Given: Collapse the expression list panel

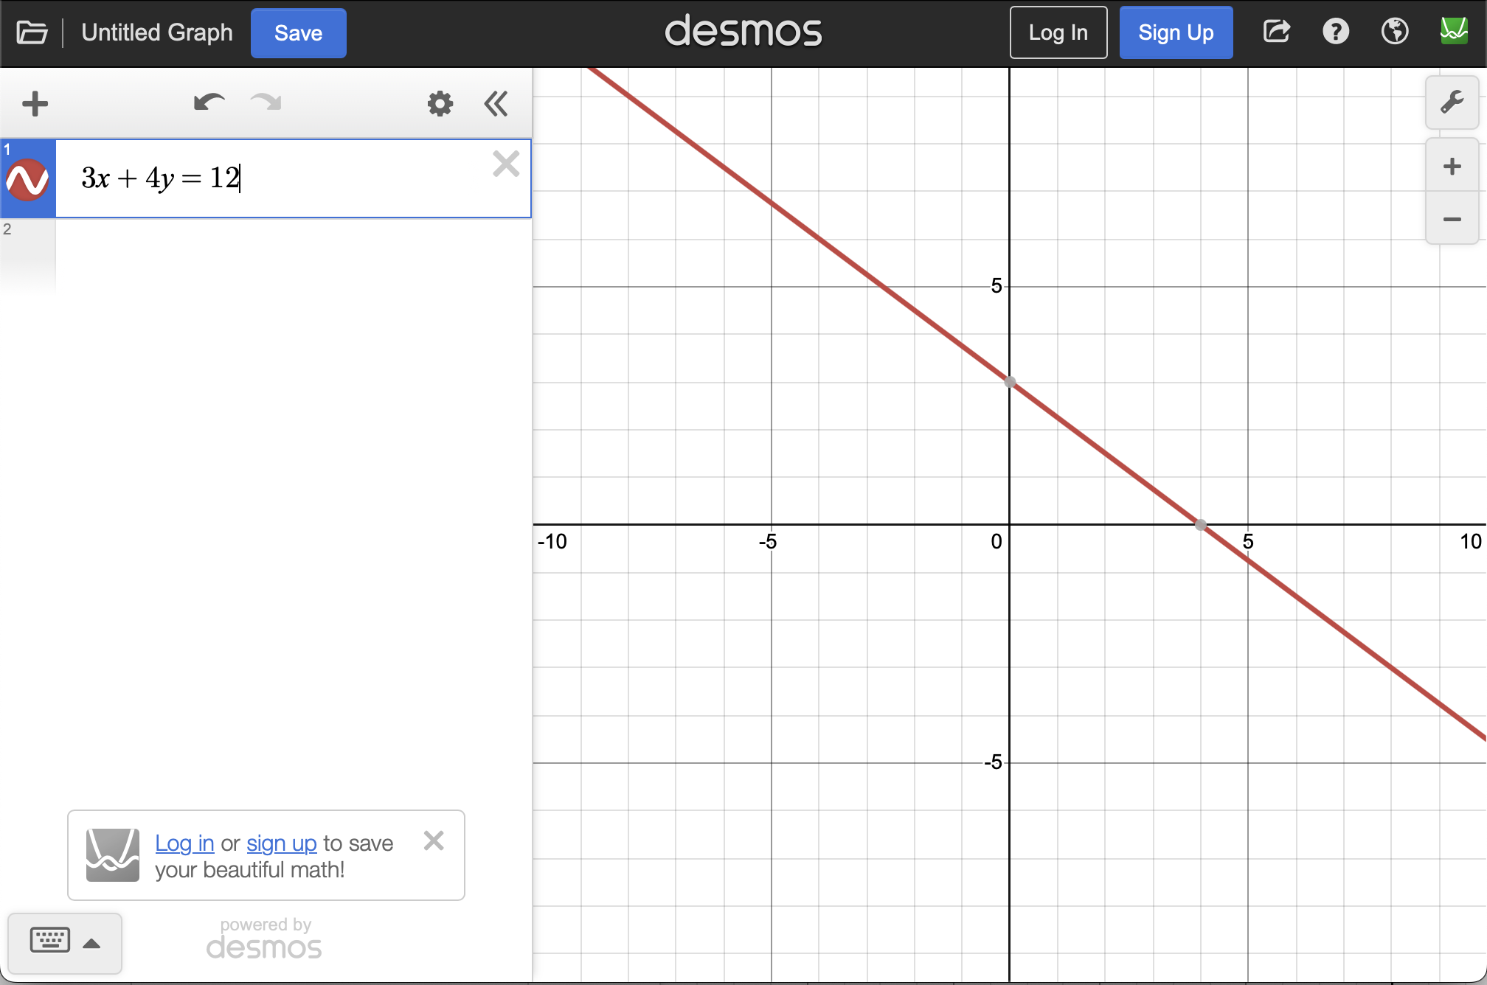Looking at the screenshot, I should point(496,104).
